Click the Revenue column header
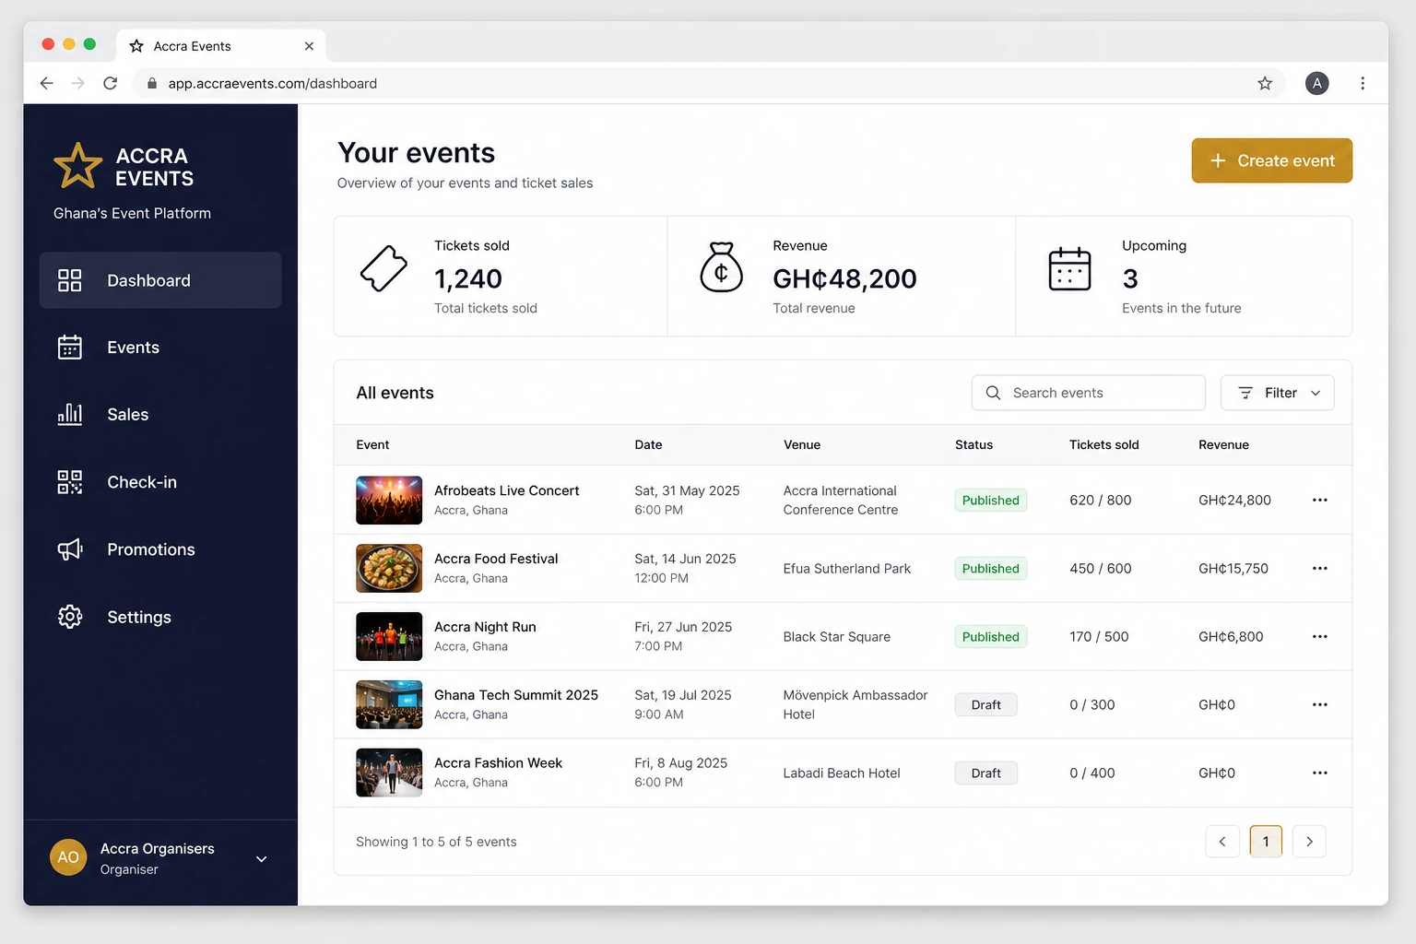The height and width of the screenshot is (944, 1416). [1223, 444]
